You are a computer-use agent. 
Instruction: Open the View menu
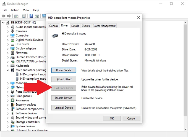[26, 10]
